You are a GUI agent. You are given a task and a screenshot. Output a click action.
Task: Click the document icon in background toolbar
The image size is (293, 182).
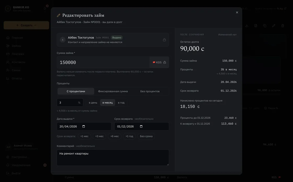[x=256, y=26]
